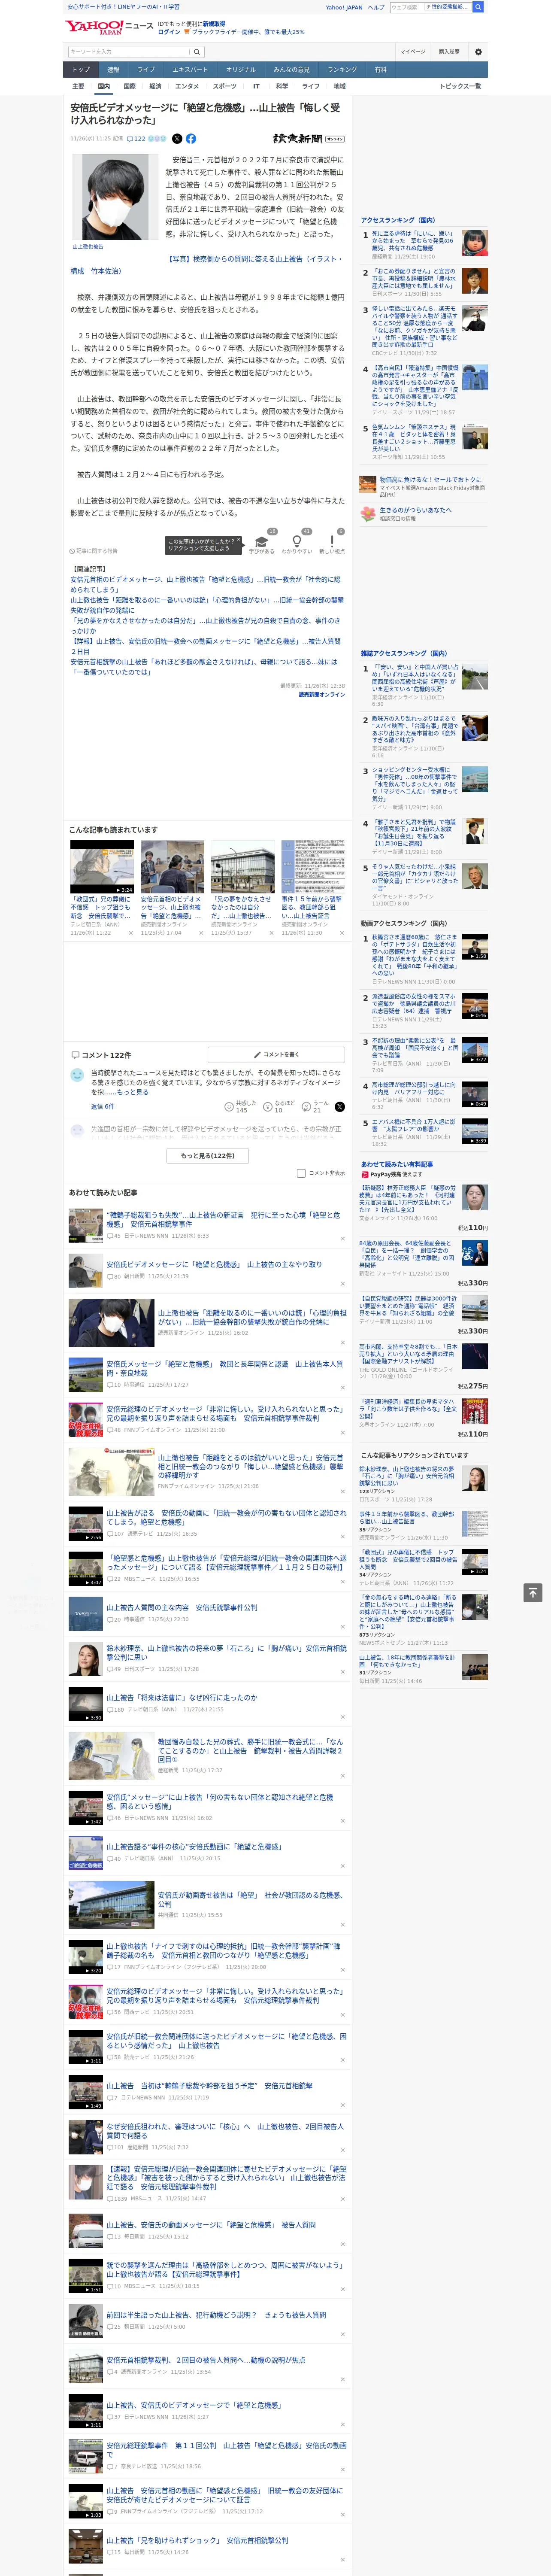Open 生きるのがつらいあなたへ link
551x2576 pixels.
pyautogui.click(x=416, y=510)
